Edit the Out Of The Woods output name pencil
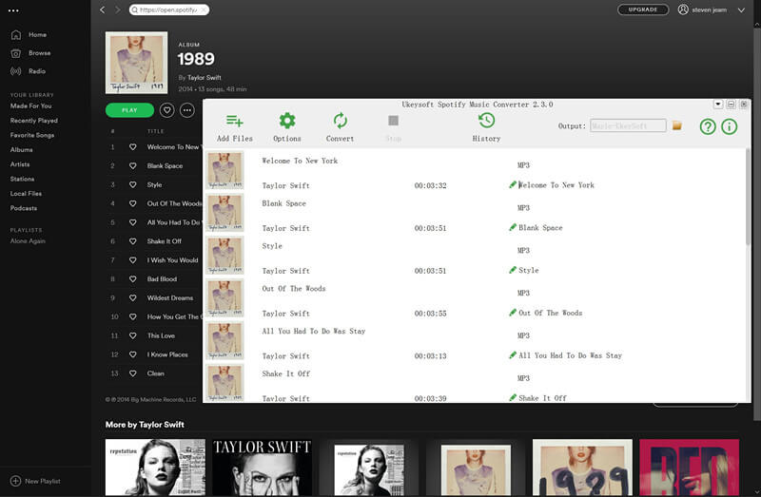 (x=513, y=313)
